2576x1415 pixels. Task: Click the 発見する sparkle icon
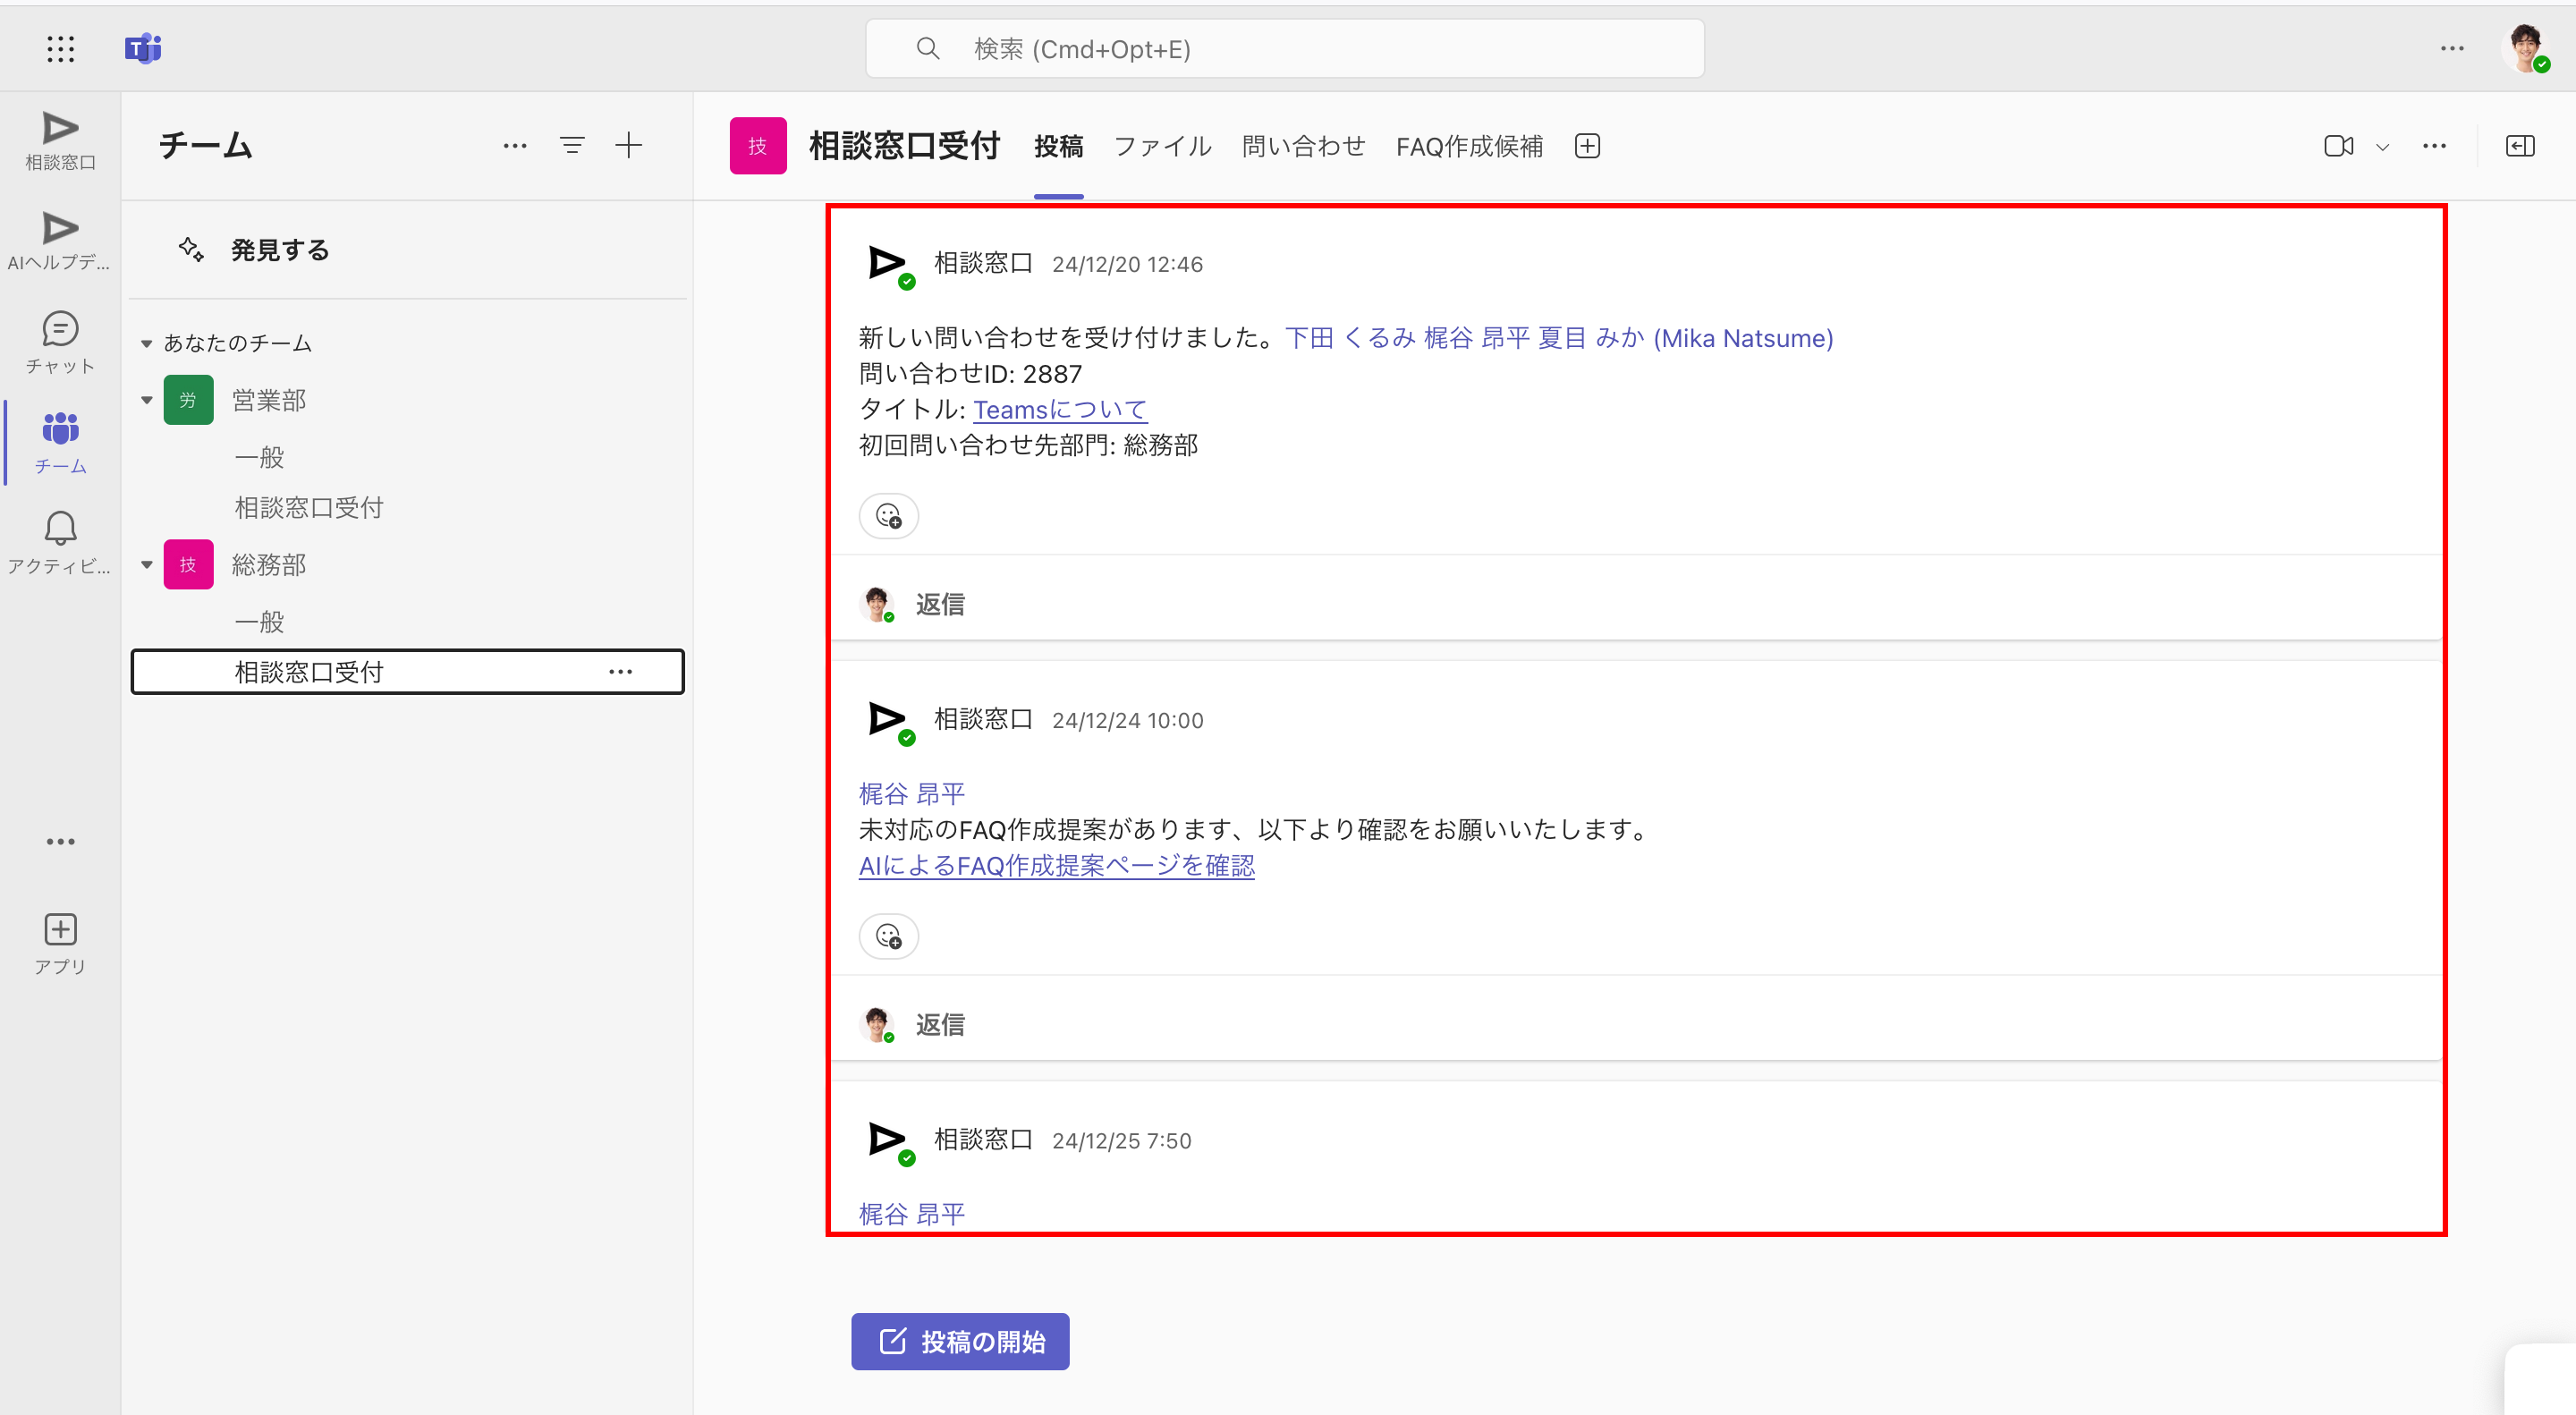[191, 249]
